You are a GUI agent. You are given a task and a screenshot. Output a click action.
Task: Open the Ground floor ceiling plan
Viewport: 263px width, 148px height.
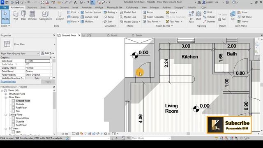pos(23,118)
